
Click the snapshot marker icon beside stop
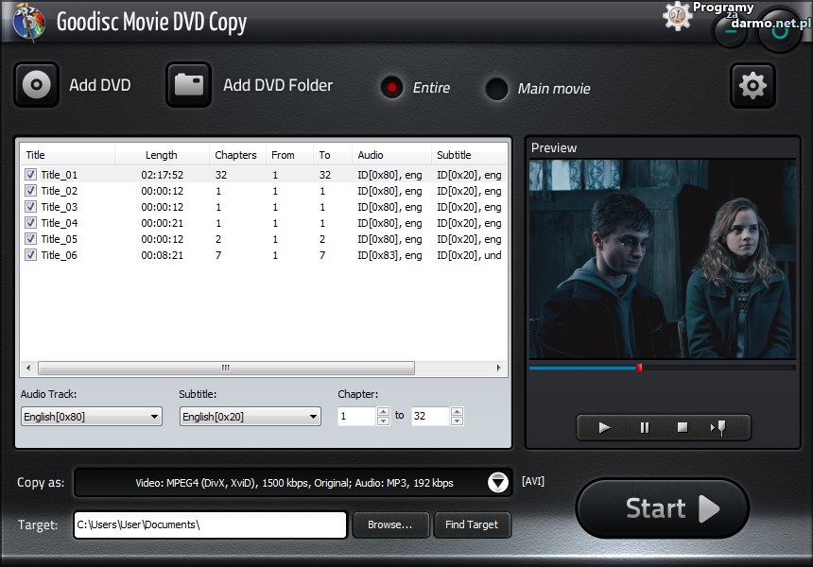[x=718, y=427]
